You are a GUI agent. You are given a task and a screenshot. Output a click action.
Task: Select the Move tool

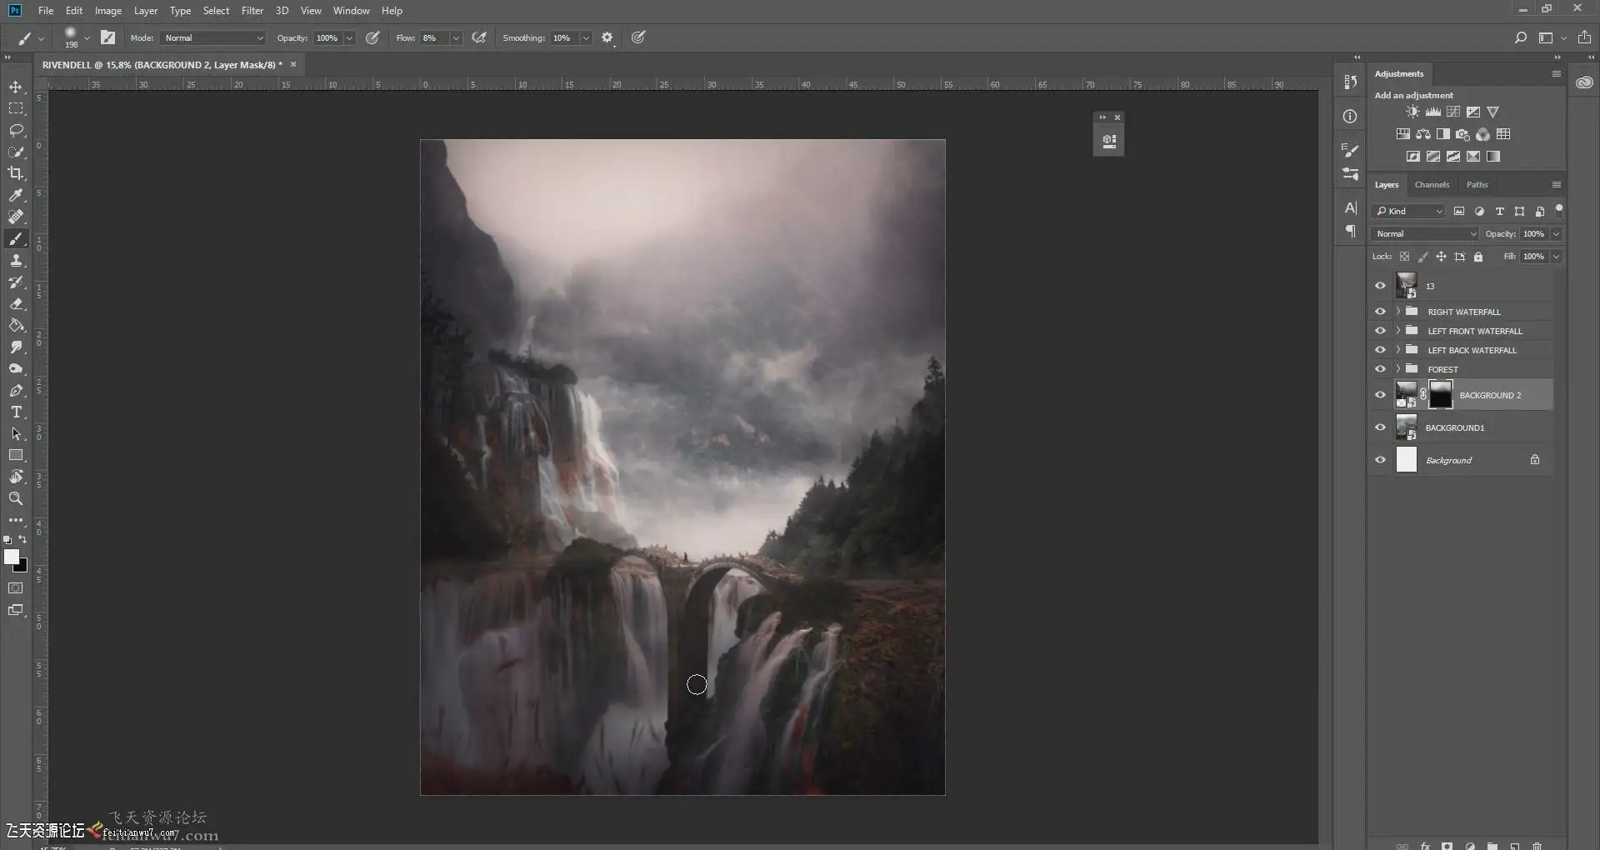point(16,87)
